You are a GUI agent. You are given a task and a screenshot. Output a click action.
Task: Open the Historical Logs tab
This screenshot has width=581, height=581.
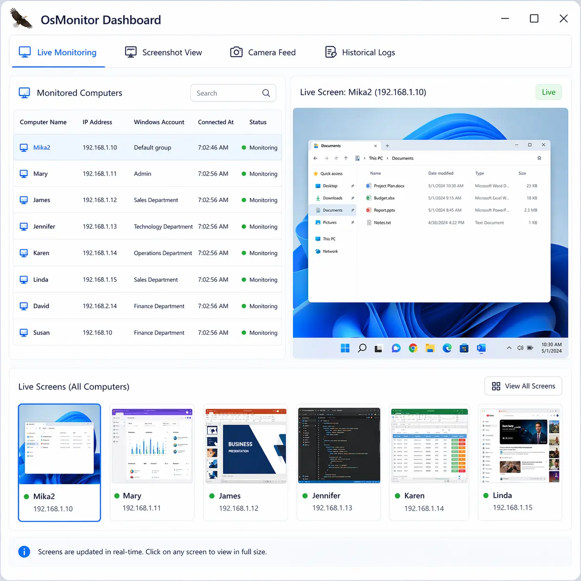(360, 52)
